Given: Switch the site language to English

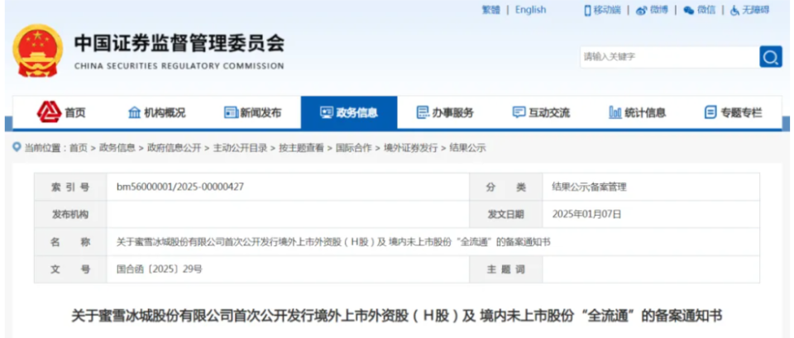Looking at the screenshot, I should click(x=530, y=10).
